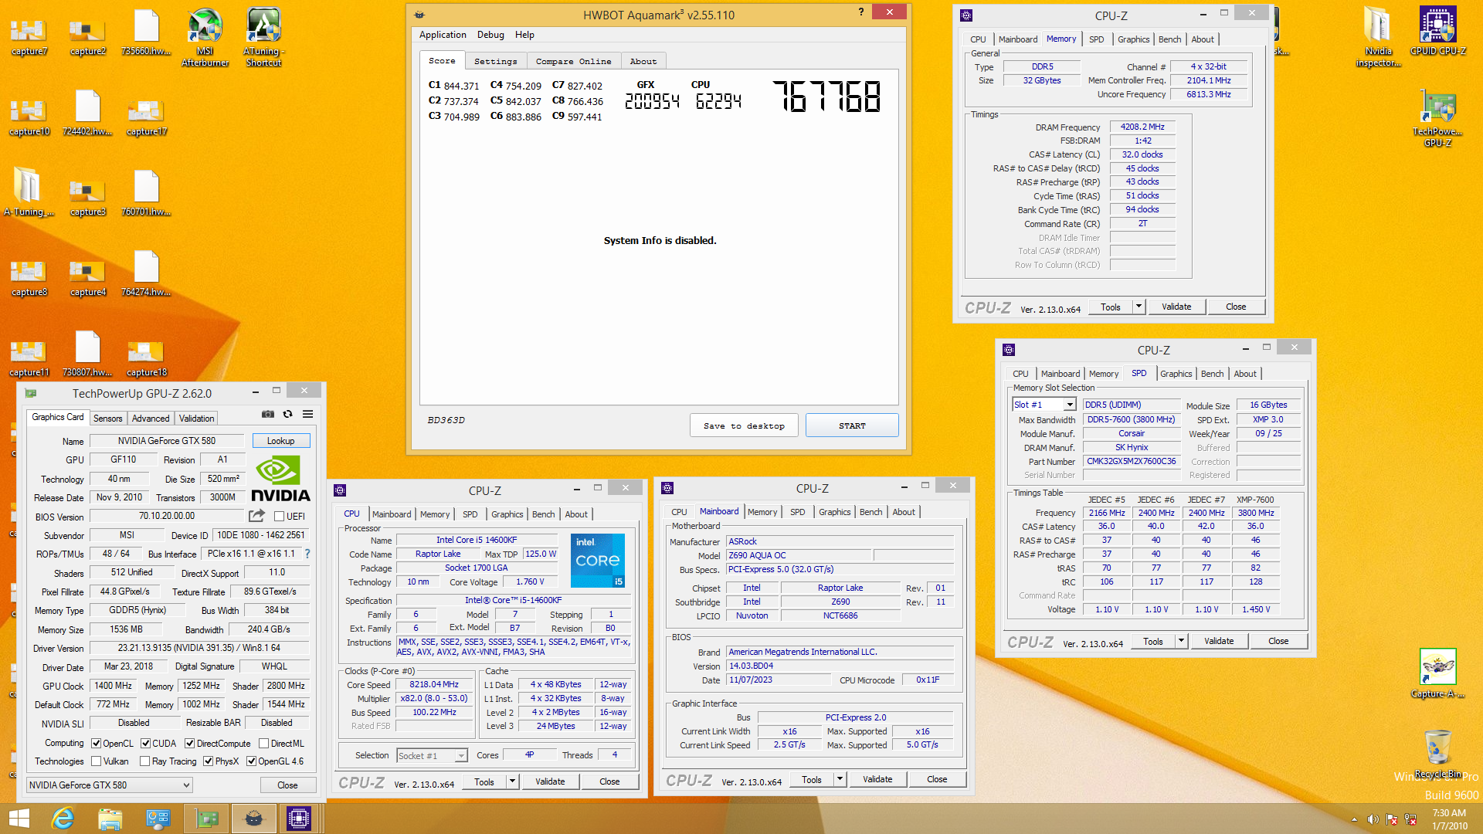Toggle the DirectML checkbox
The image size is (1483, 834).
(x=264, y=744)
